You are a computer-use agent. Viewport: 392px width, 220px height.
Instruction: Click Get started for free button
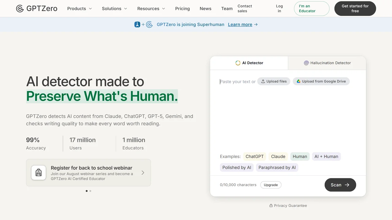point(355,9)
